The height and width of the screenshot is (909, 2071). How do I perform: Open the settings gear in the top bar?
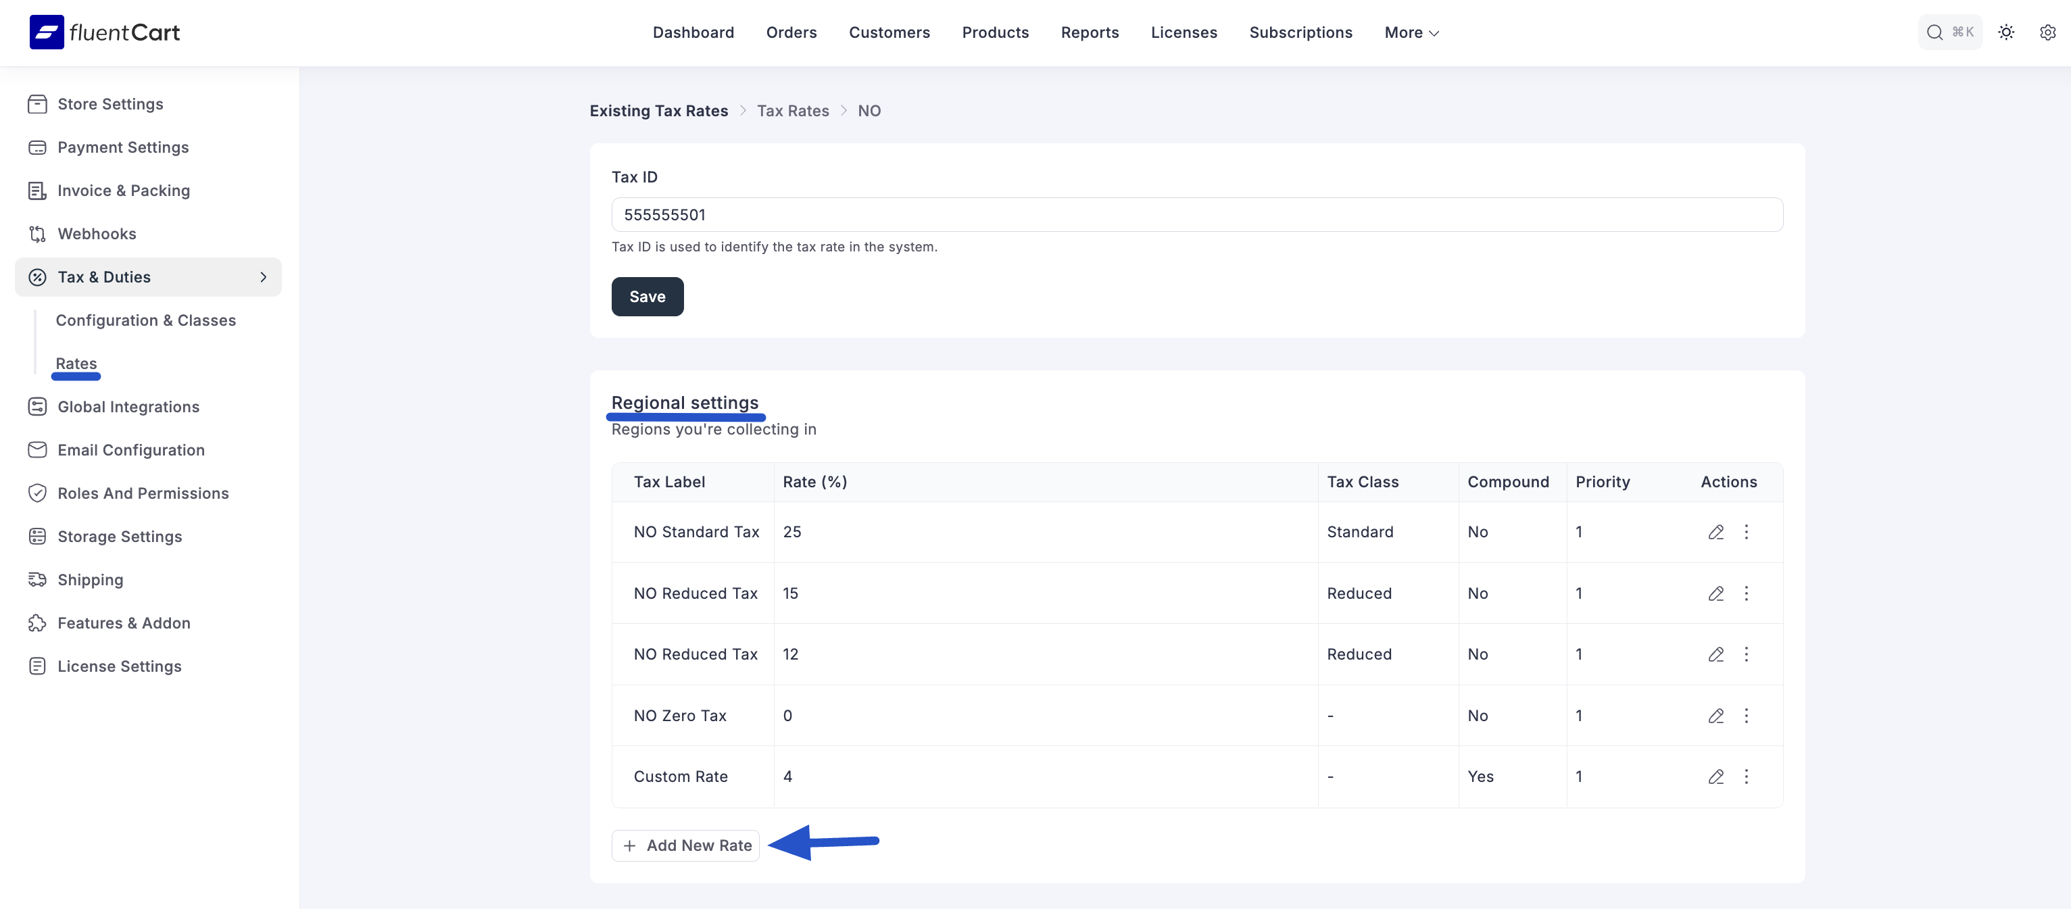tap(2048, 32)
